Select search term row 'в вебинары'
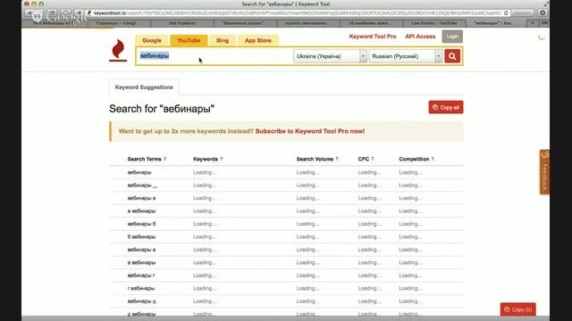 (286, 263)
